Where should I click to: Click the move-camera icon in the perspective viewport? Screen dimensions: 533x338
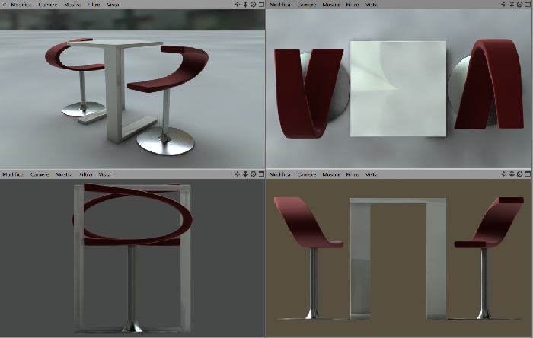point(238,5)
